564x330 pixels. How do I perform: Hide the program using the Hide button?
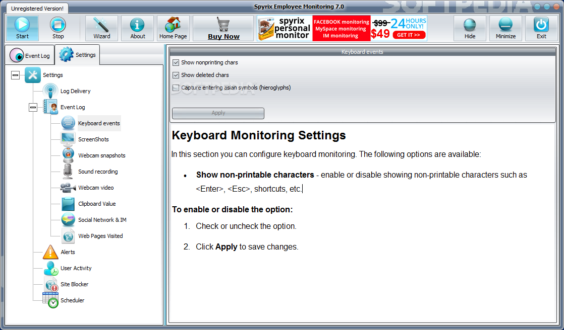[470, 28]
